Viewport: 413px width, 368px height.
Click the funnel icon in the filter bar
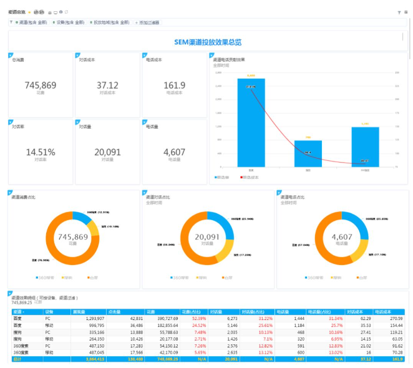(x=11, y=22)
